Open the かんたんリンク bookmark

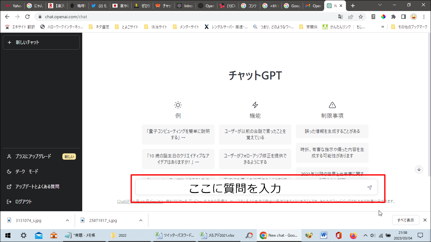[337, 27]
